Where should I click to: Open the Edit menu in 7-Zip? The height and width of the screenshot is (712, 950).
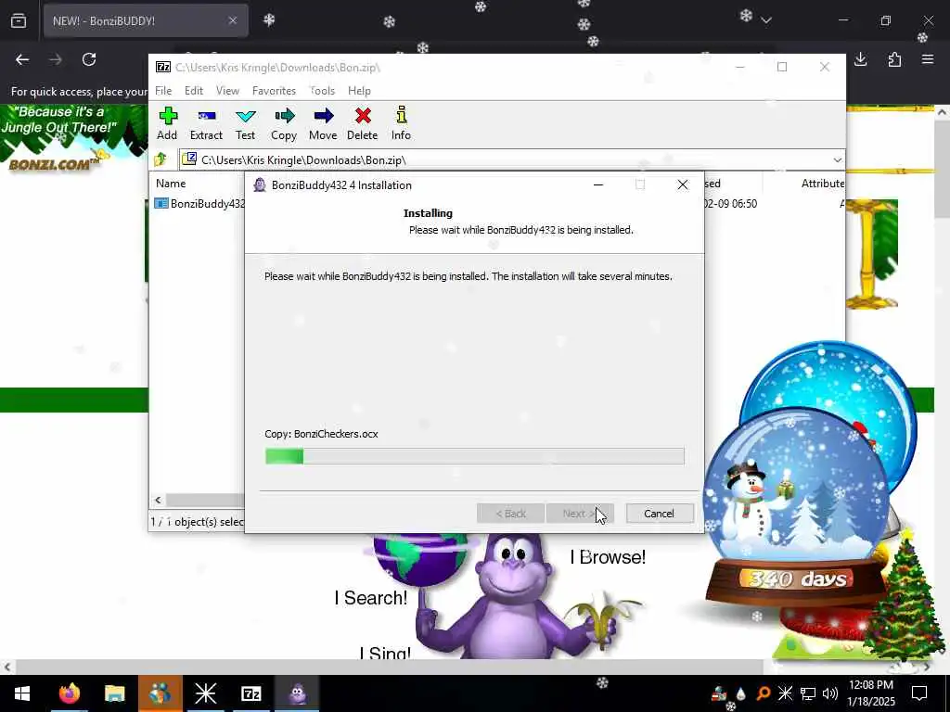[194, 91]
